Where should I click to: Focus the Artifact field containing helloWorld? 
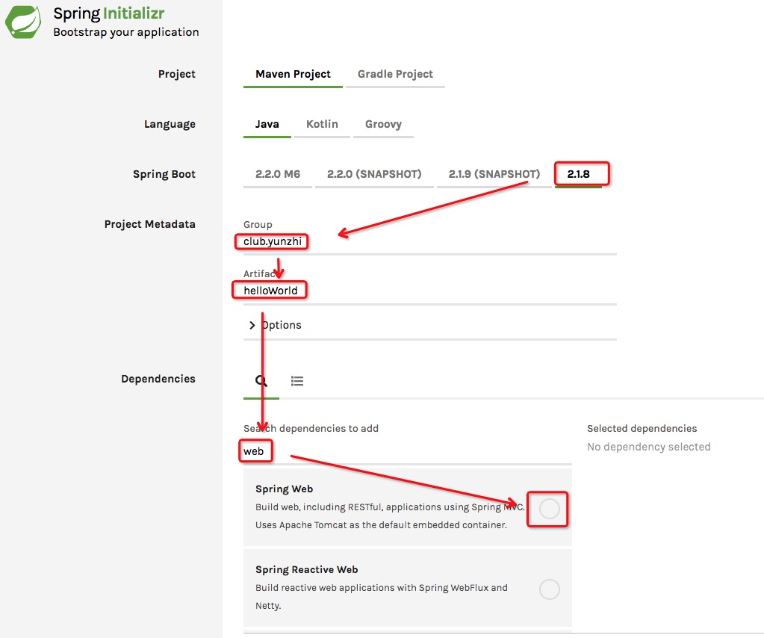pyautogui.click(x=429, y=291)
